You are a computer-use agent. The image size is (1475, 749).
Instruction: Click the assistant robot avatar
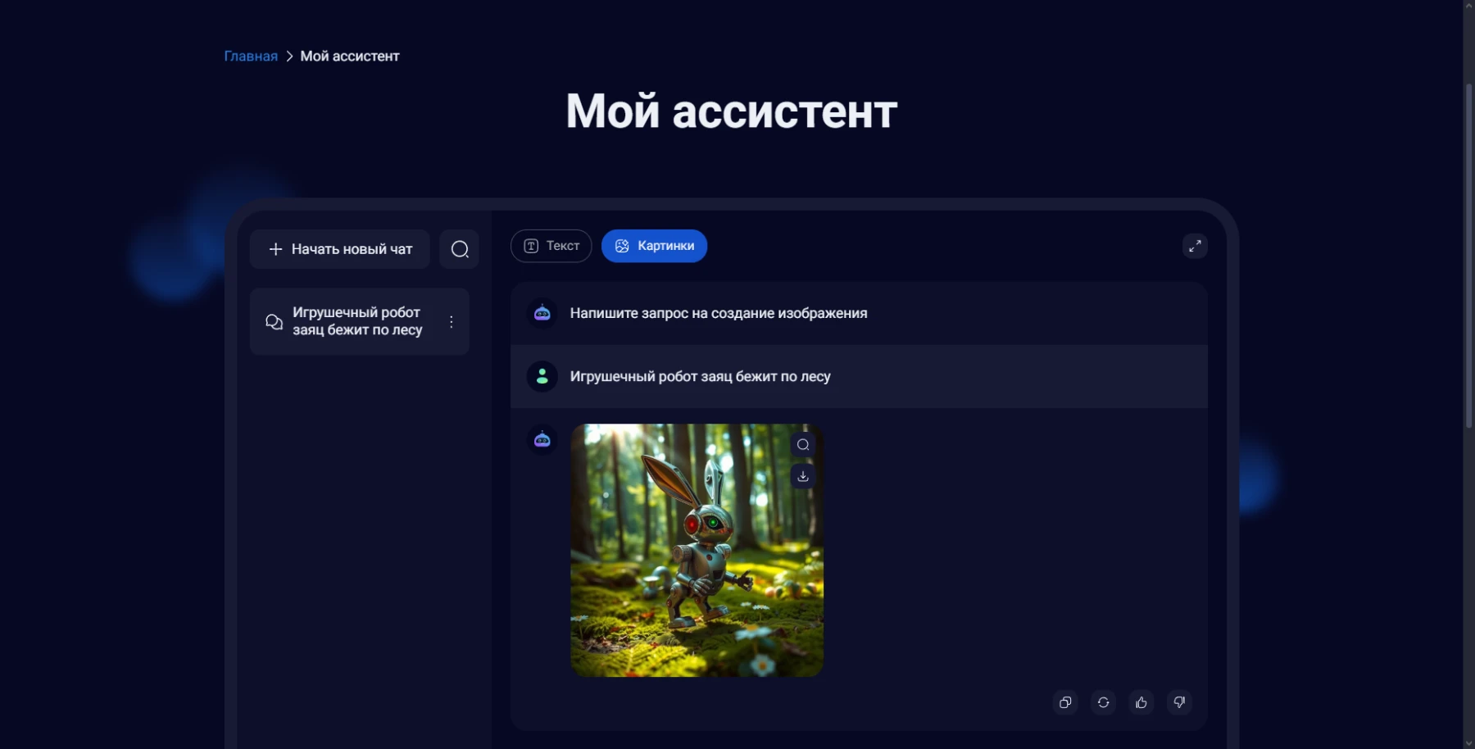coord(542,312)
